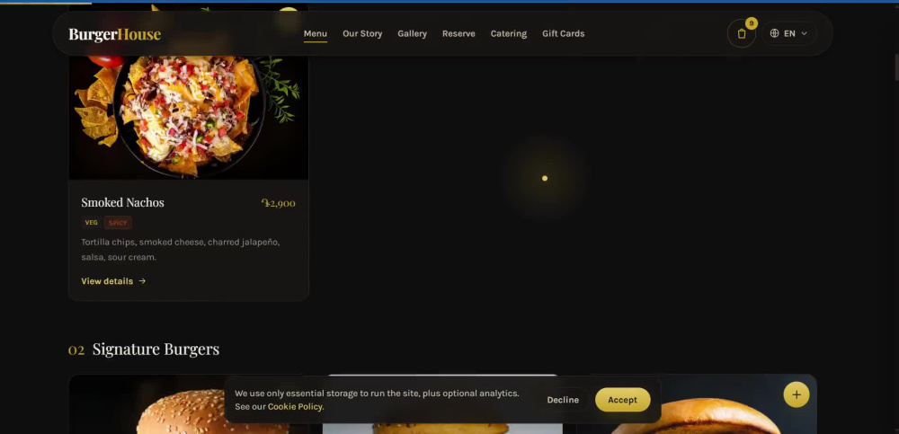
Task: Click the VEG tag
Action: pyautogui.click(x=91, y=223)
